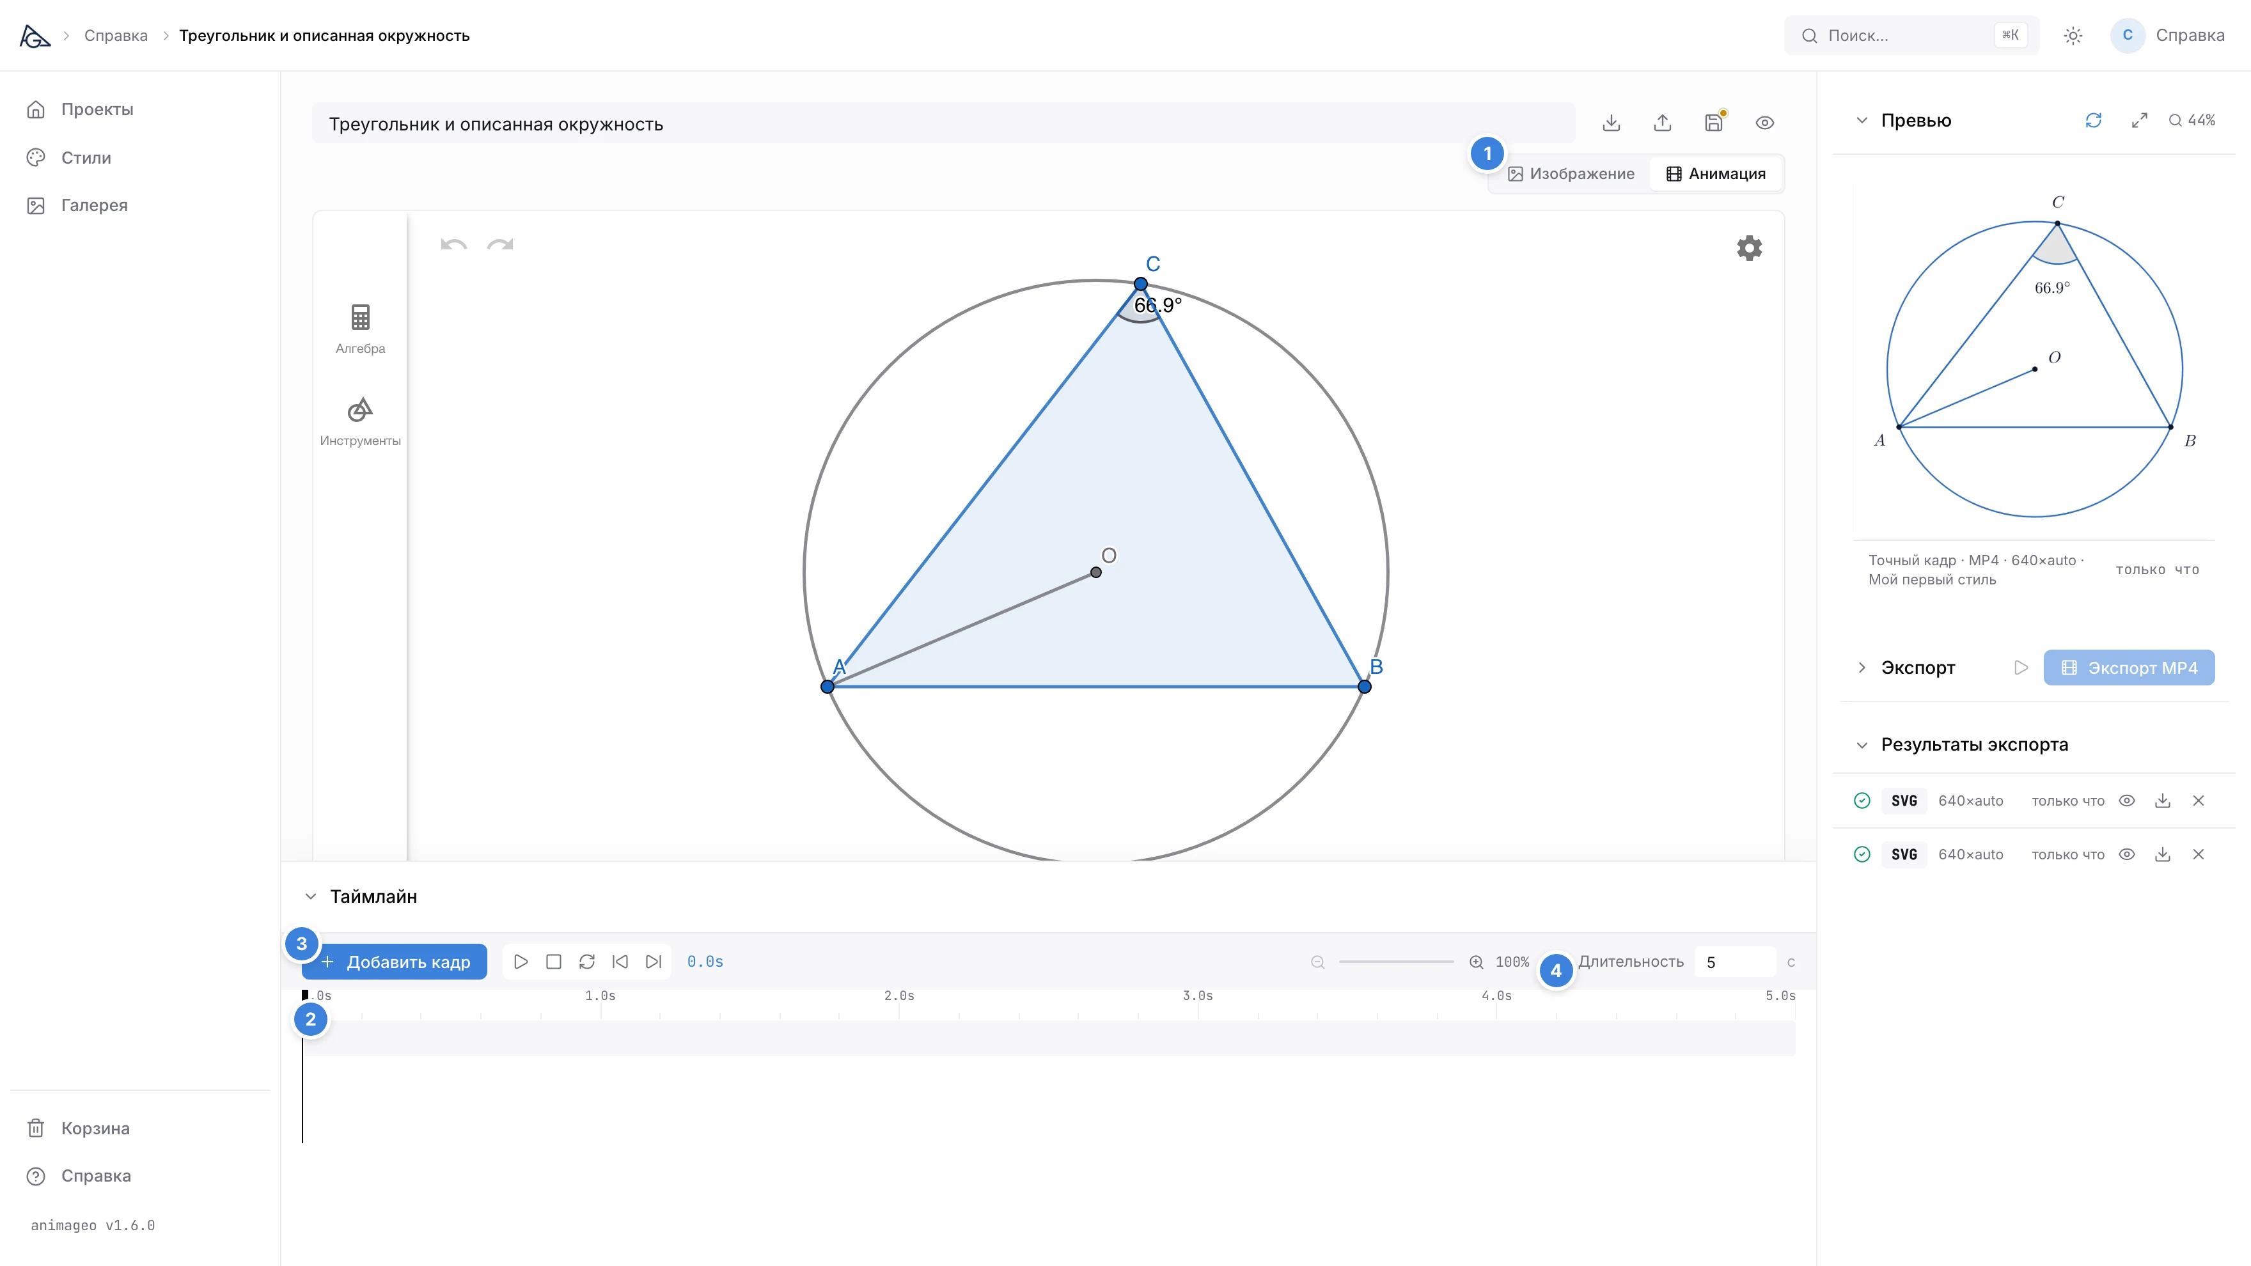Open the Instruments tools panel
Image resolution: width=2251 pixels, height=1266 pixels.
pos(360,422)
